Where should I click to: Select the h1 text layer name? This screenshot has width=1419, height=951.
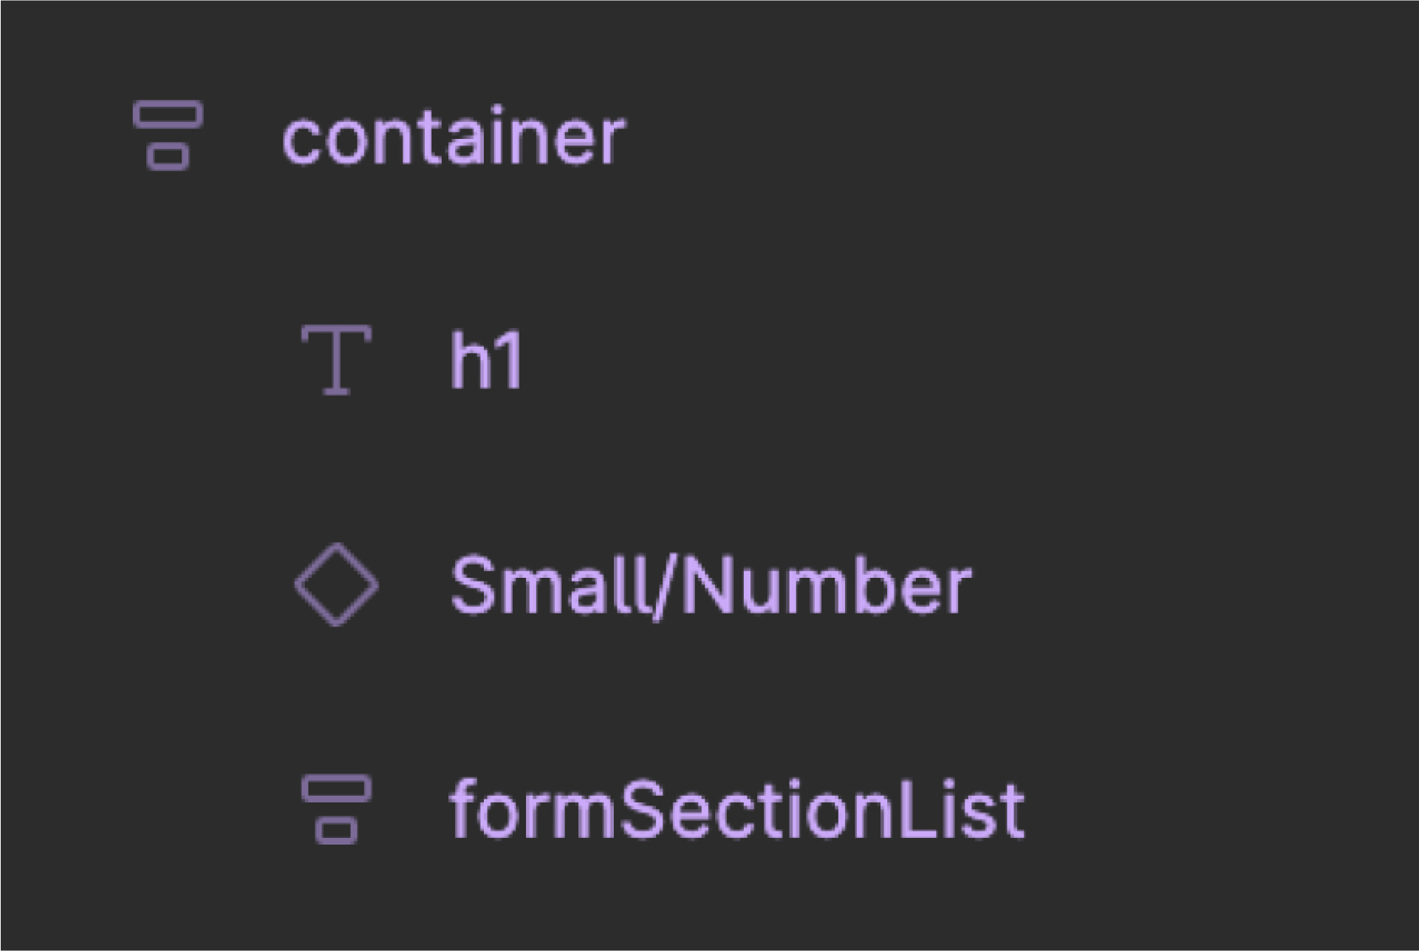point(487,361)
